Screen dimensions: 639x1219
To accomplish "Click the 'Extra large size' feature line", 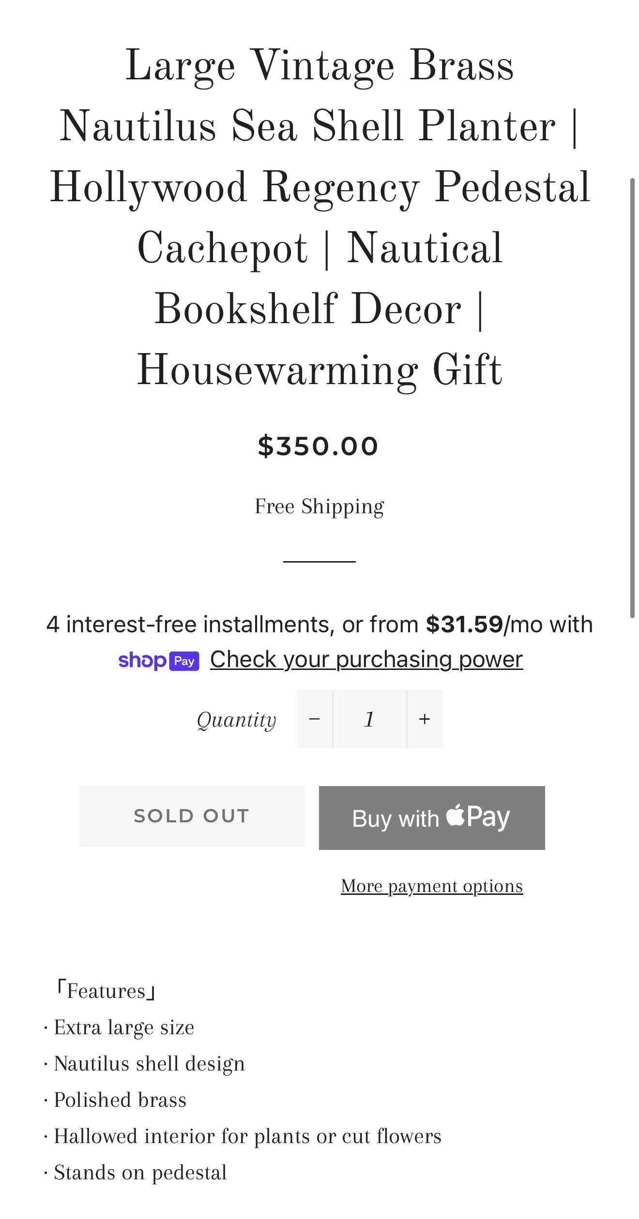I will click(x=124, y=1027).
